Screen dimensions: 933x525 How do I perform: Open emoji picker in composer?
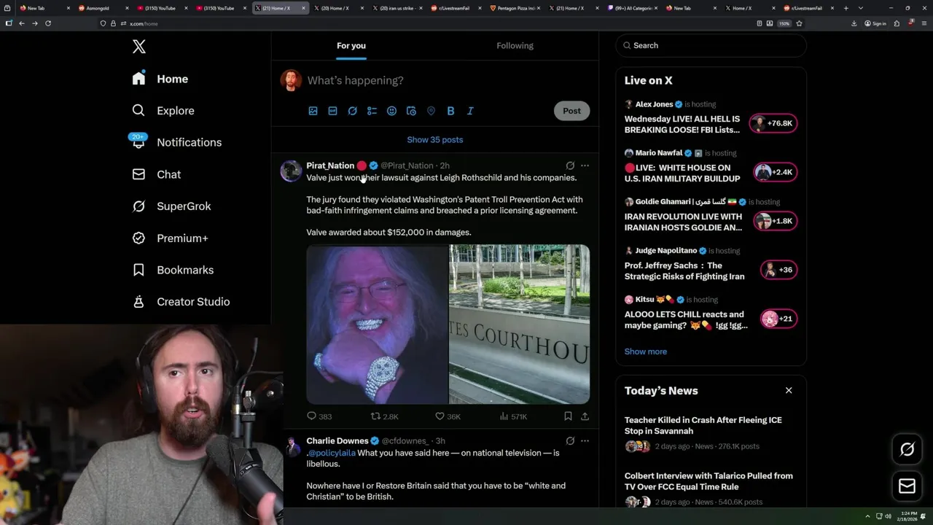click(x=391, y=111)
